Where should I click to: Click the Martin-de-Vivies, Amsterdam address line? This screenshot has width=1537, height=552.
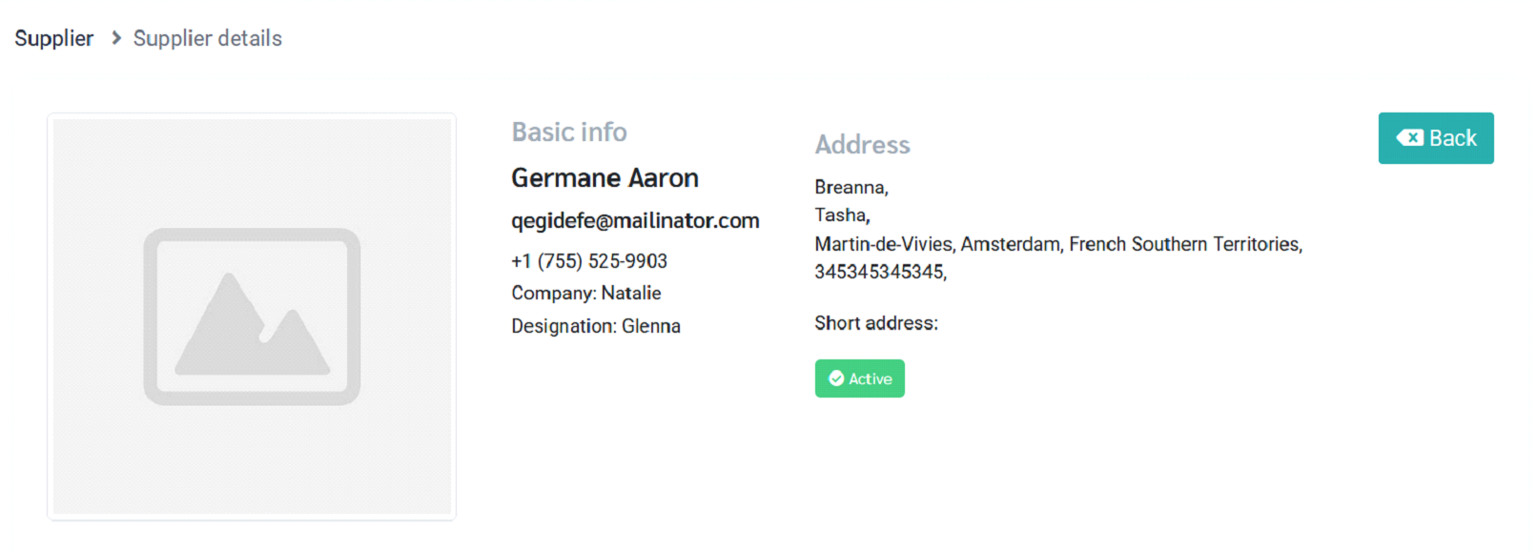click(x=1058, y=244)
